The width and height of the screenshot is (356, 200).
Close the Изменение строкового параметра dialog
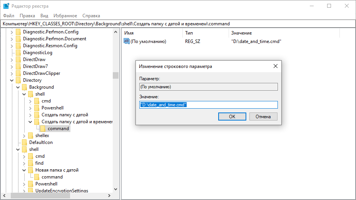[x=276, y=66]
